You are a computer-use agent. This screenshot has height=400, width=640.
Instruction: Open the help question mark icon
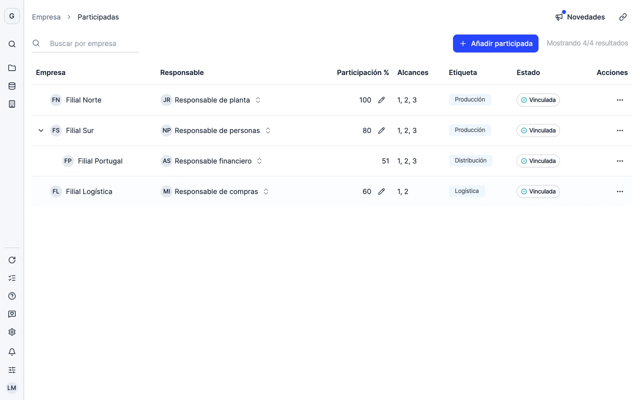coord(12,296)
